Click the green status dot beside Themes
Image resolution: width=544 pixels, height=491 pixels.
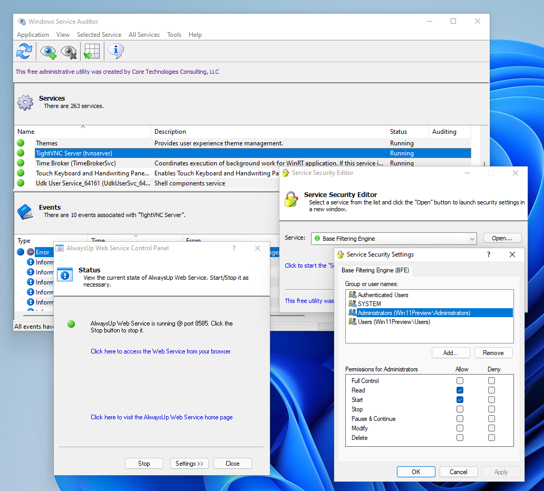tap(21, 143)
